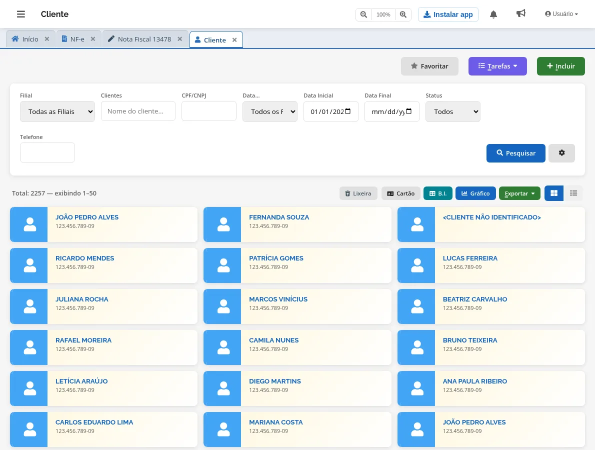The height and width of the screenshot is (450, 595).
Task: Click the Cartão button
Action: [x=400, y=193]
